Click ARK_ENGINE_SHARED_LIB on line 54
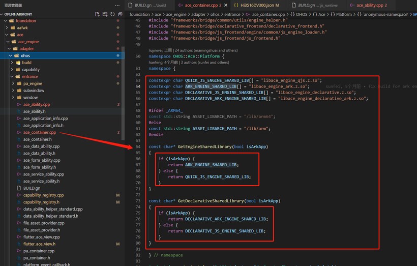Viewport: 417px width, 266px height. (x=211, y=86)
